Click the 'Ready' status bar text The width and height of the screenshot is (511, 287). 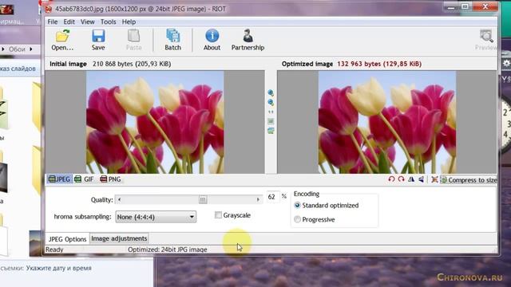tap(54, 250)
